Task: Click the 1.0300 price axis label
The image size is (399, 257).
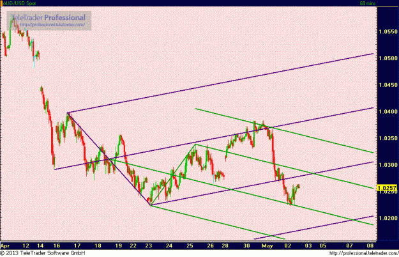Action: click(388, 165)
